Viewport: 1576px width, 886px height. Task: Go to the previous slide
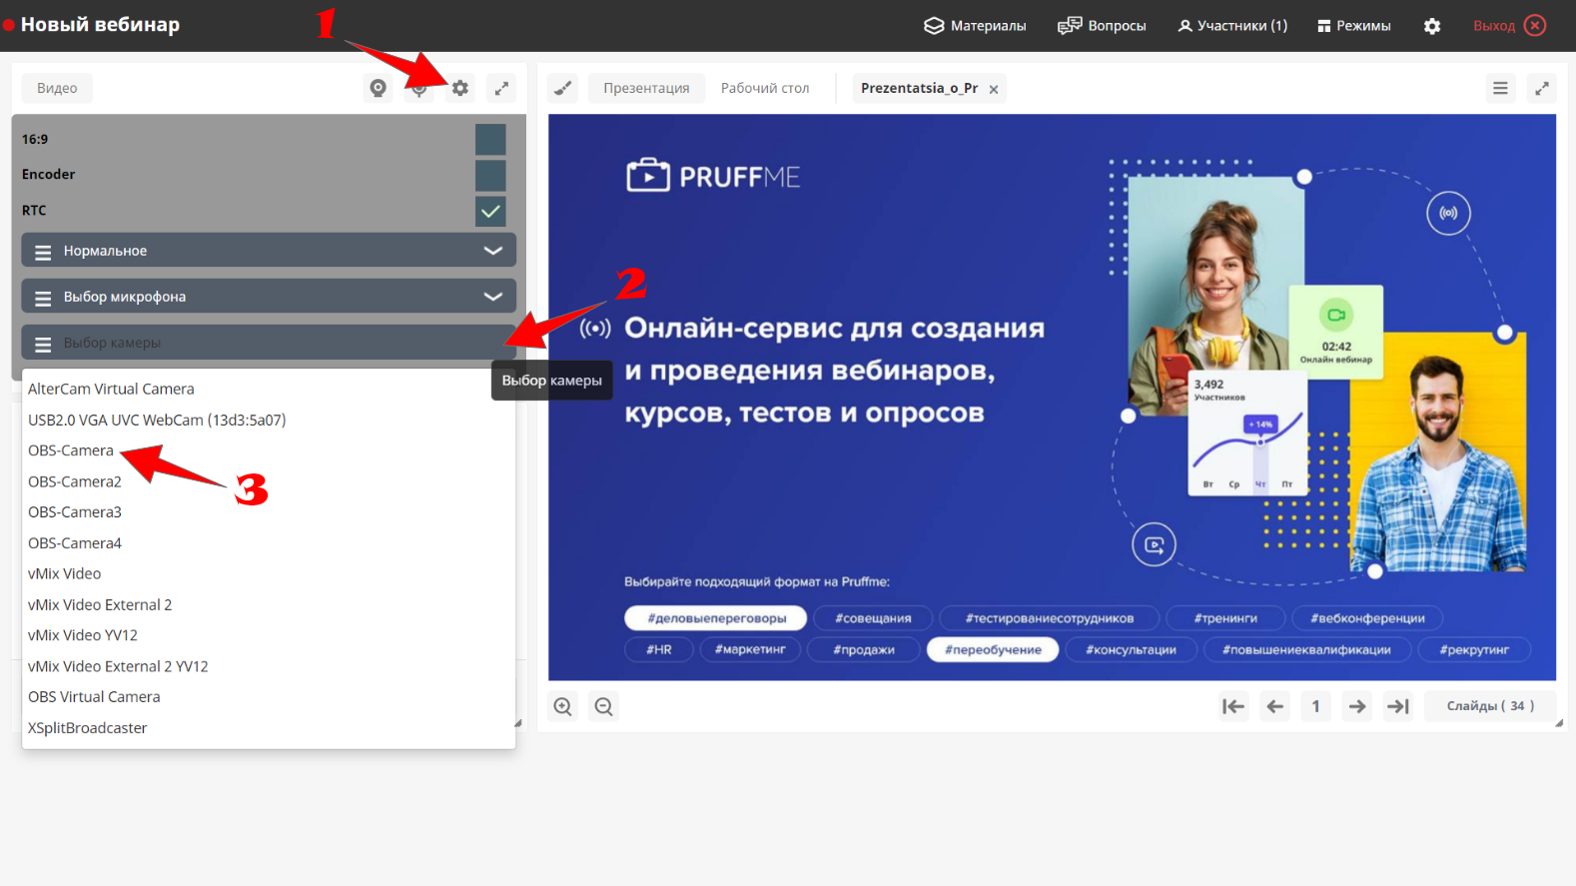pyautogui.click(x=1275, y=706)
